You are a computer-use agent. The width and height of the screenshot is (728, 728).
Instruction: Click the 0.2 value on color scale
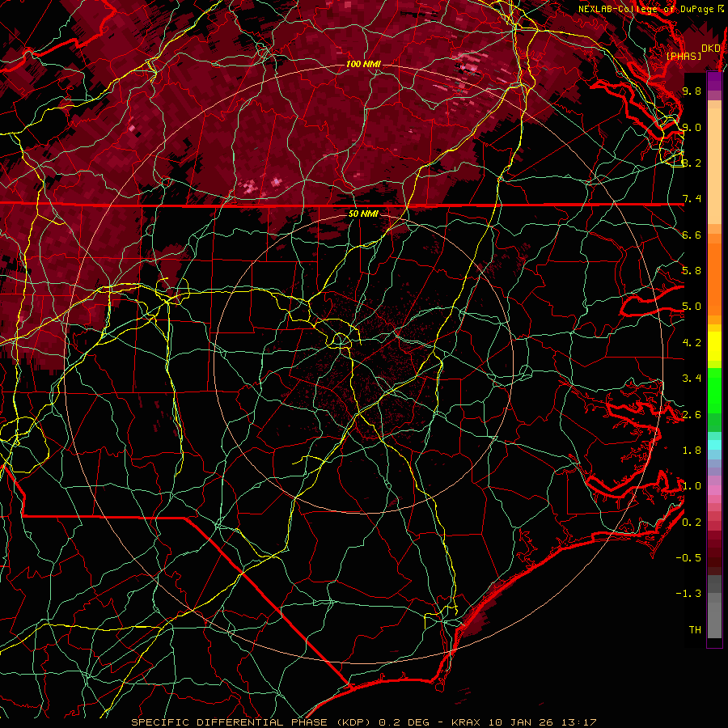click(x=692, y=523)
